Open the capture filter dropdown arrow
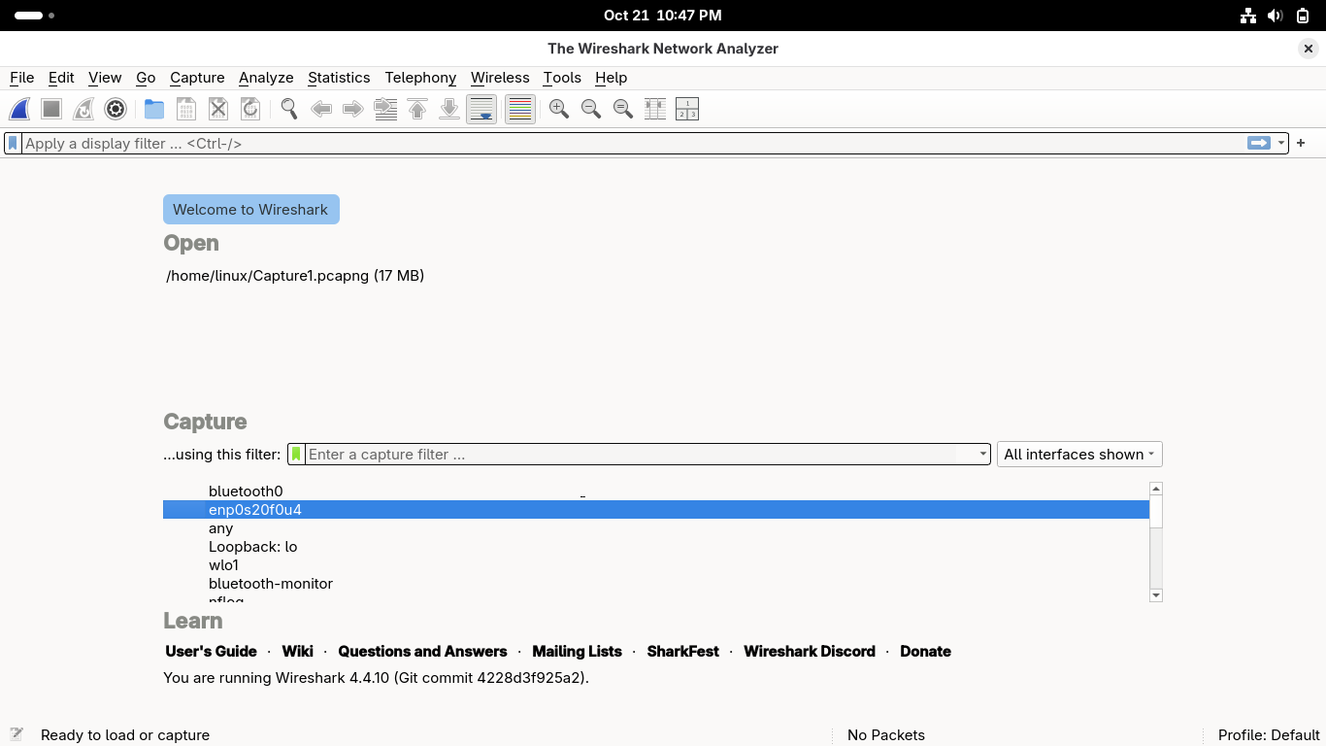 982,455
